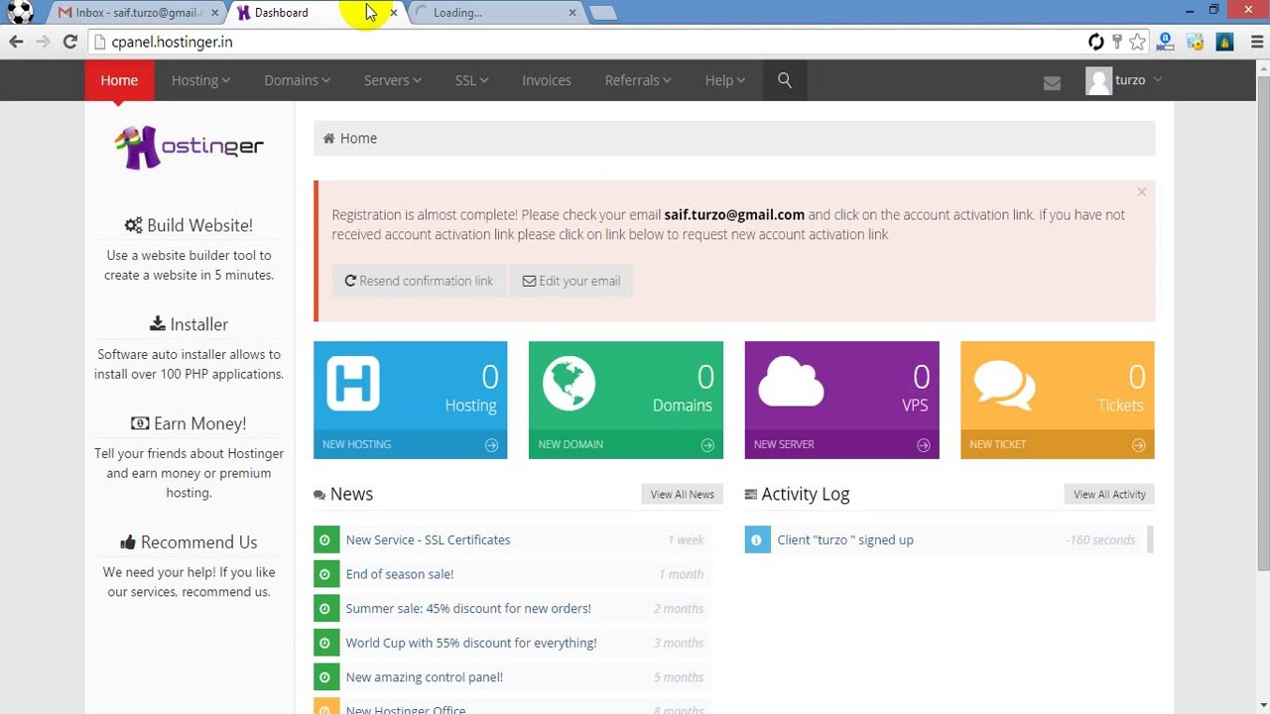The height and width of the screenshot is (714, 1270).
Task: Click the arrow icon on NEW HOSTING
Action: (491, 445)
